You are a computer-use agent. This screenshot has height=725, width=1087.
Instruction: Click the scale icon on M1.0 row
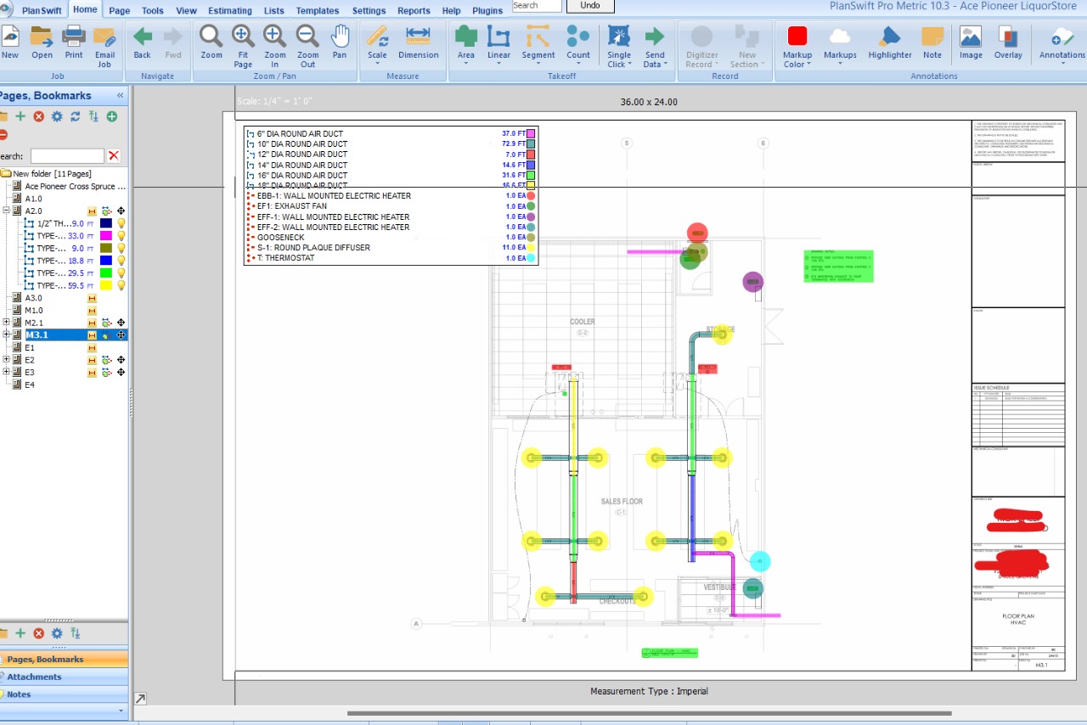click(92, 311)
